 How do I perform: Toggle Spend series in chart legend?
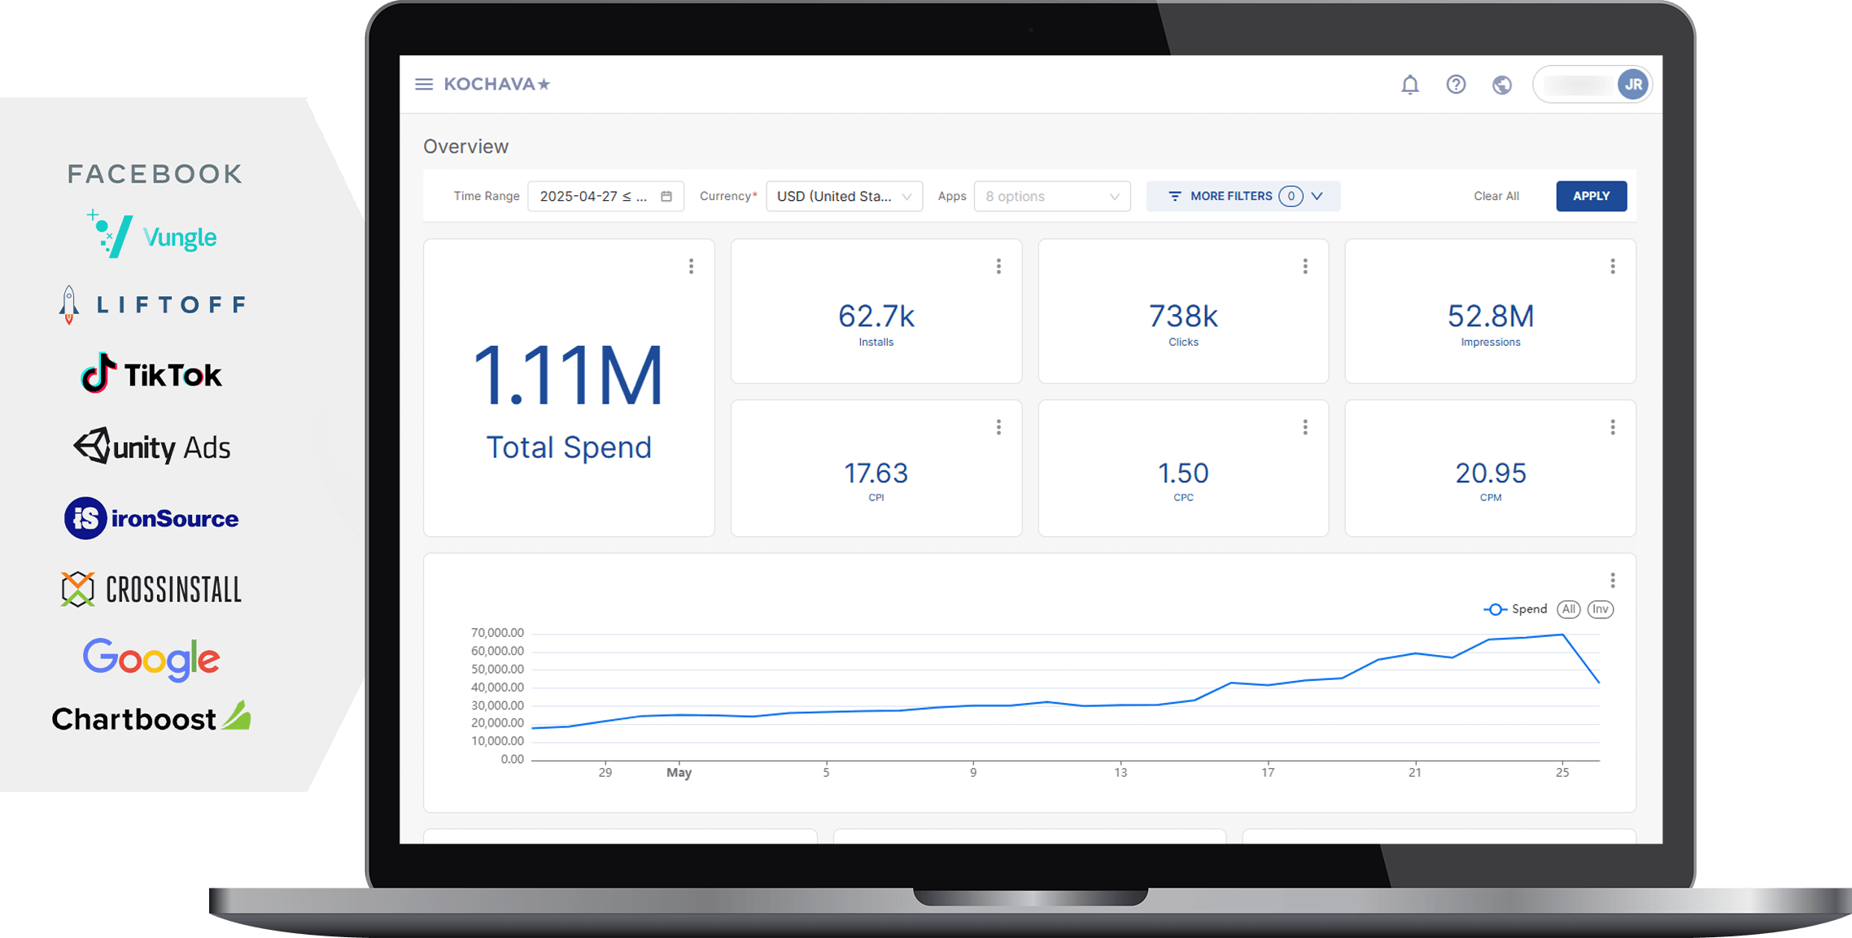coord(1515,609)
